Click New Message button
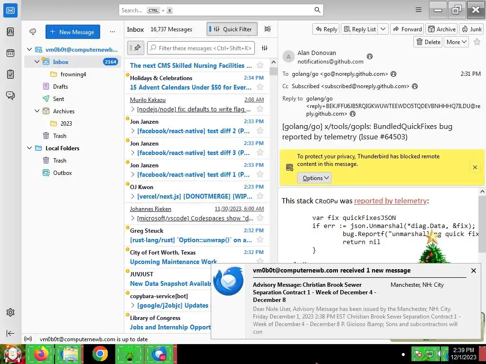486x364 pixels. [x=73, y=32]
